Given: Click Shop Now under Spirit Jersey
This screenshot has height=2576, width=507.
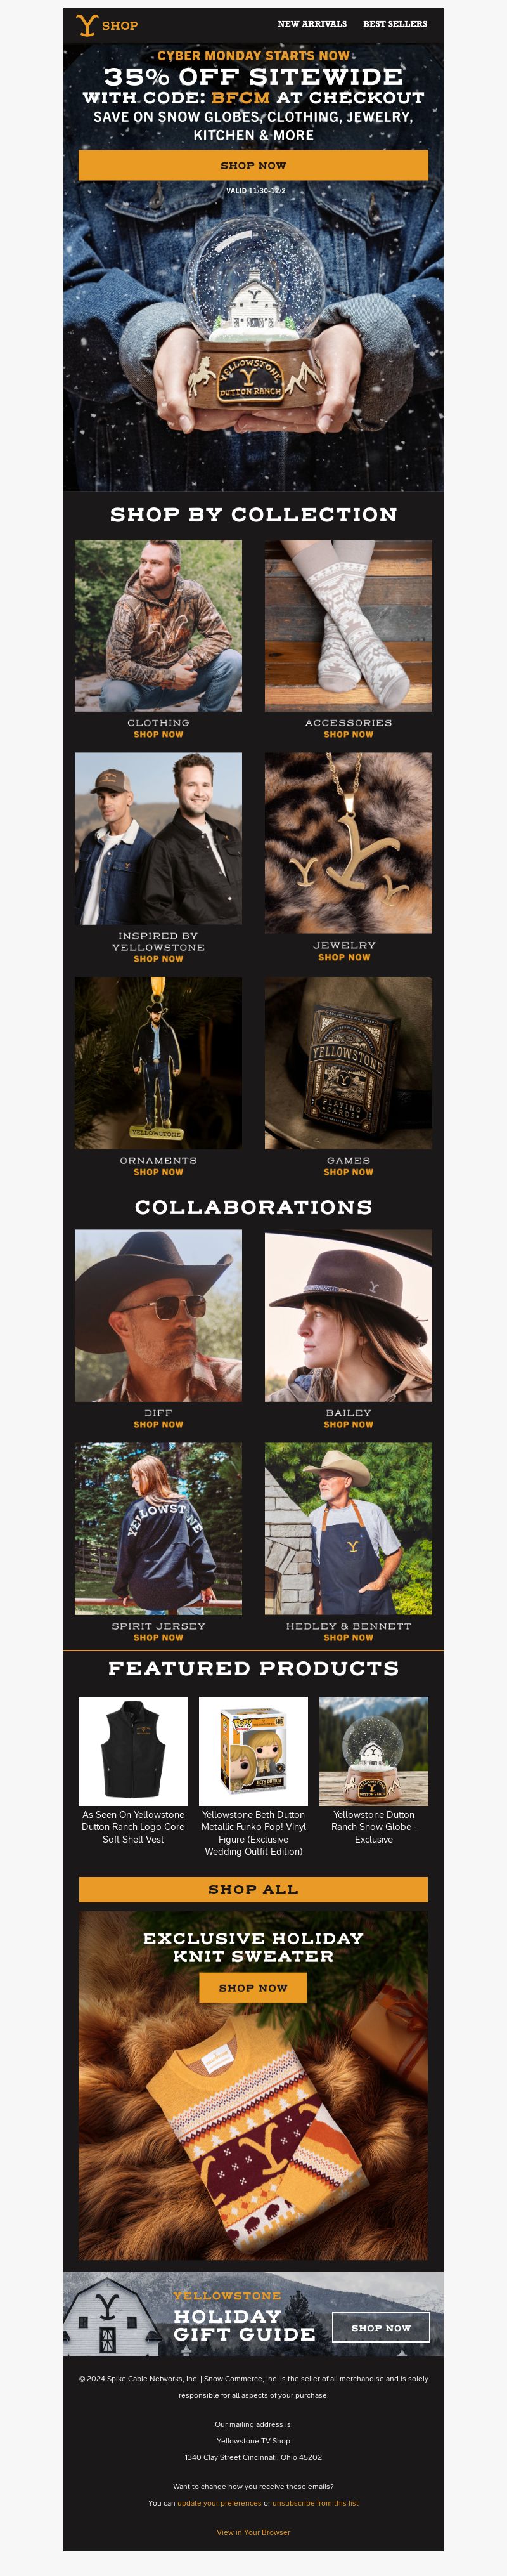Looking at the screenshot, I should pyautogui.click(x=158, y=1637).
